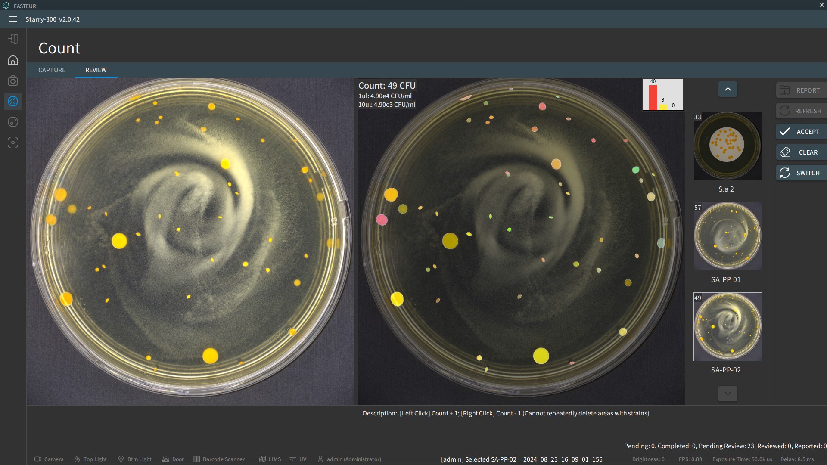Go to the Home icon

tap(13, 60)
